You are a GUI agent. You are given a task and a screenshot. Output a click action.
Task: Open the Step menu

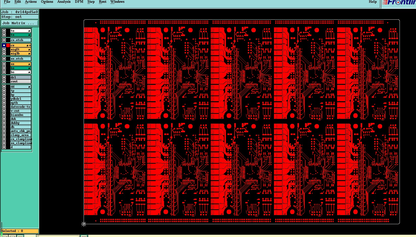click(91, 2)
